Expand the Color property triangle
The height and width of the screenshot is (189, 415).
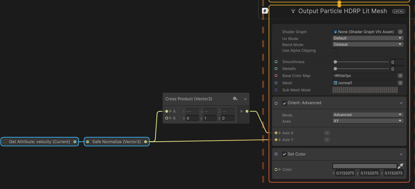280,169
